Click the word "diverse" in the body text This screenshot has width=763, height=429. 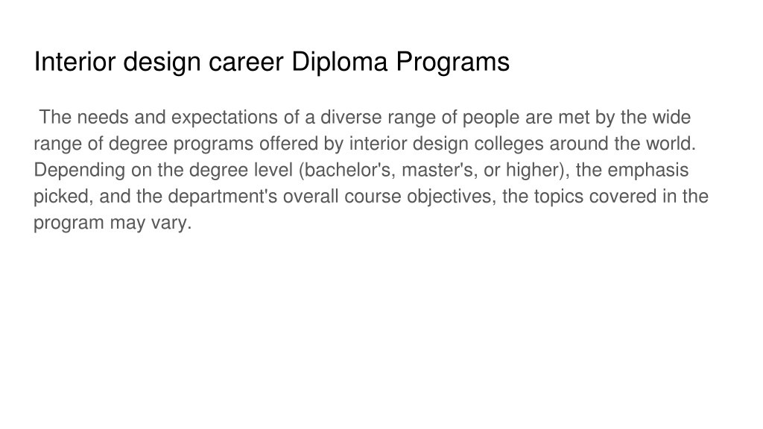point(351,118)
